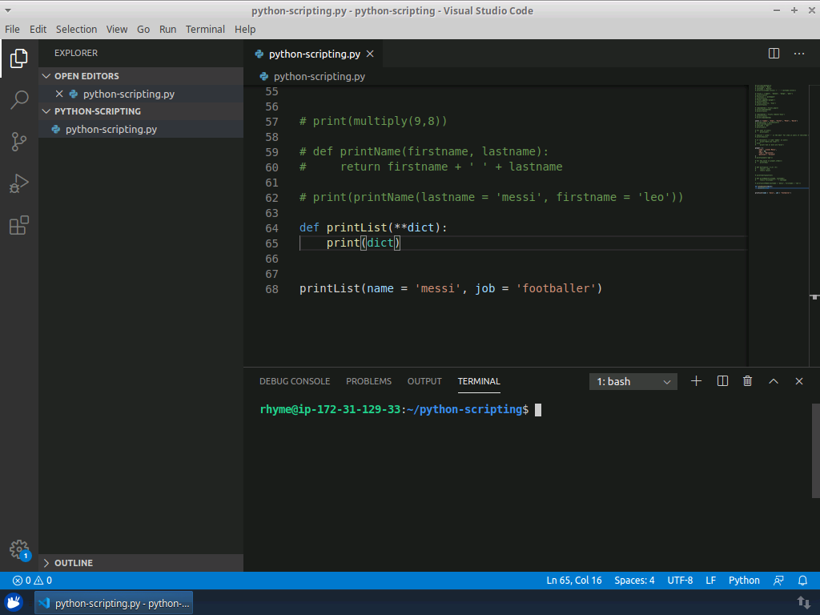
Task: Open the Source Control view
Action: [x=19, y=142]
